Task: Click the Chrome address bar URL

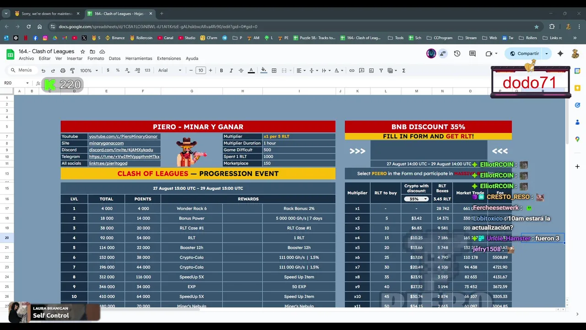Action: point(158,27)
